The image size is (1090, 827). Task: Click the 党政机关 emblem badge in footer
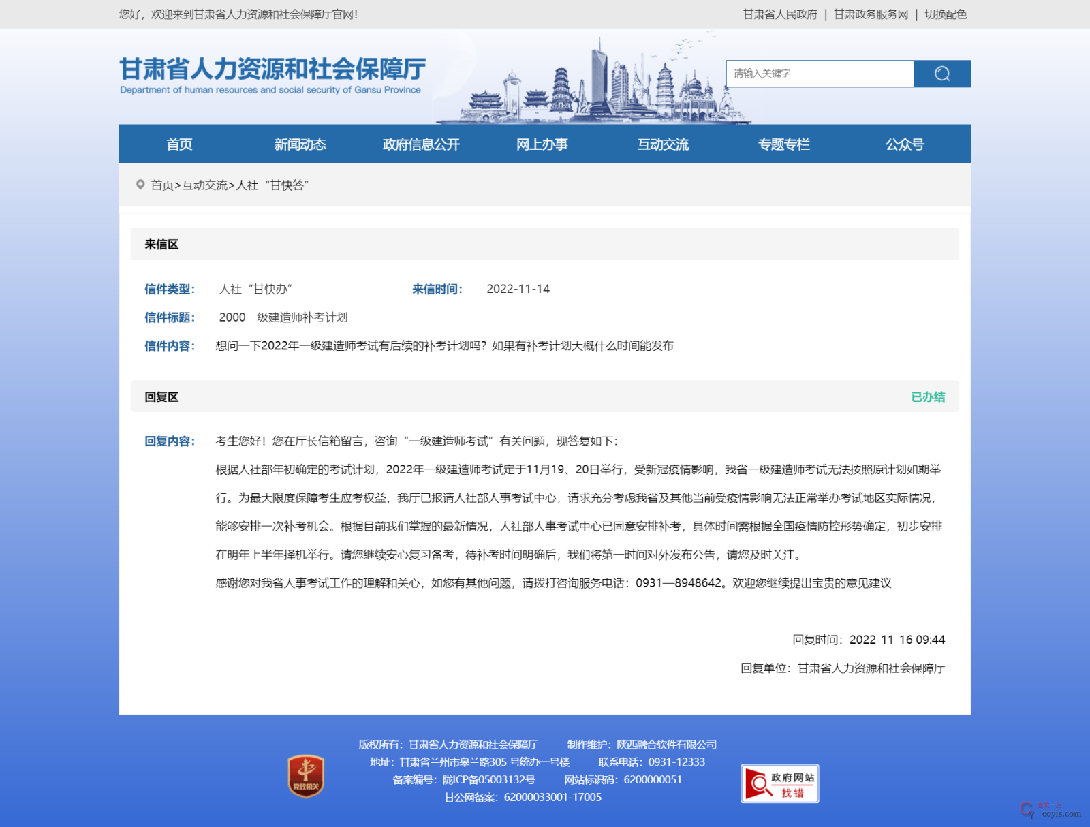(305, 774)
